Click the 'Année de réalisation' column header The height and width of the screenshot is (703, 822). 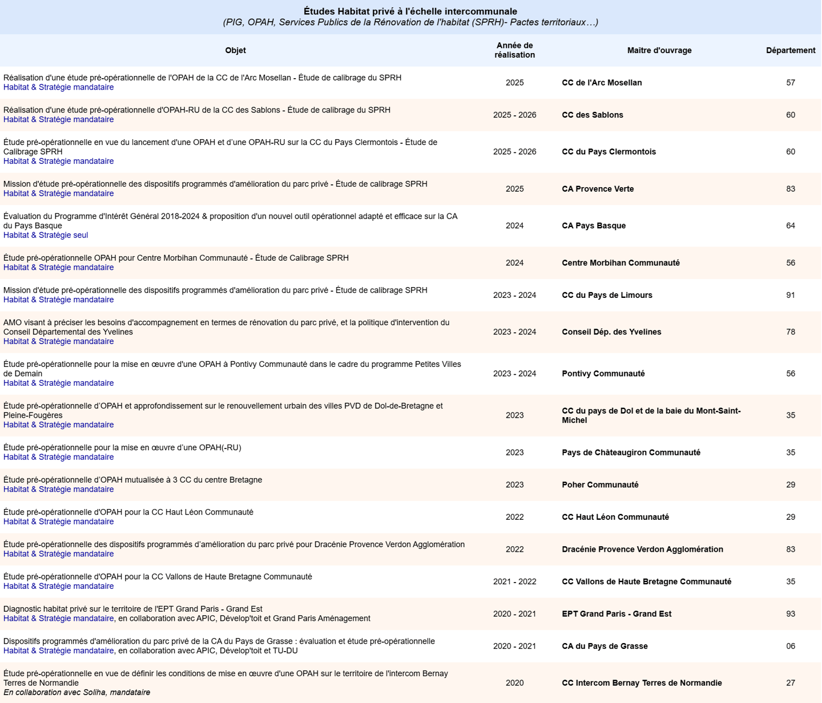point(514,50)
